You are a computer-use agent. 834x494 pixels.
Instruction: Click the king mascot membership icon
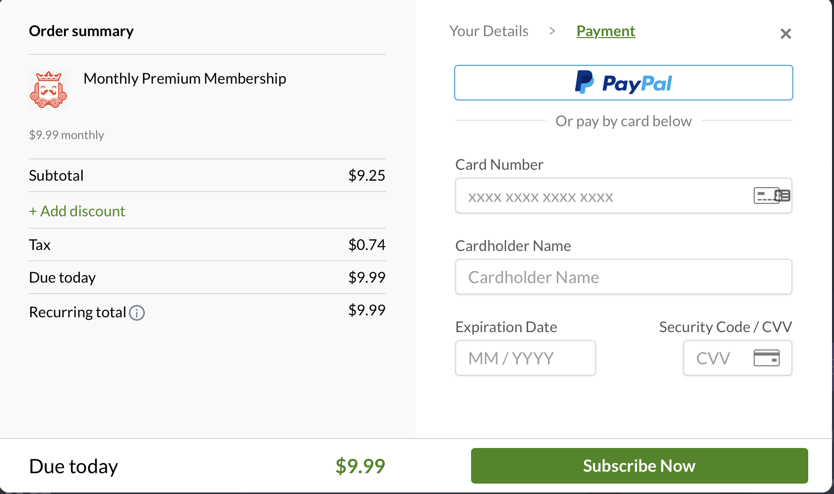pos(49,89)
